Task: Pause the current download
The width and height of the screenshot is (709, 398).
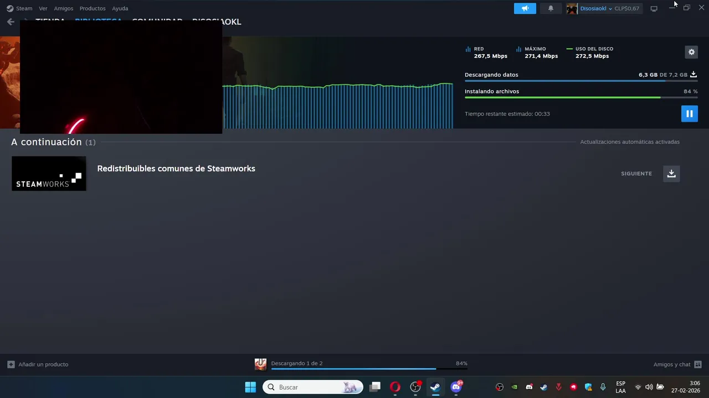Action: pyautogui.click(x=690, y=114)
